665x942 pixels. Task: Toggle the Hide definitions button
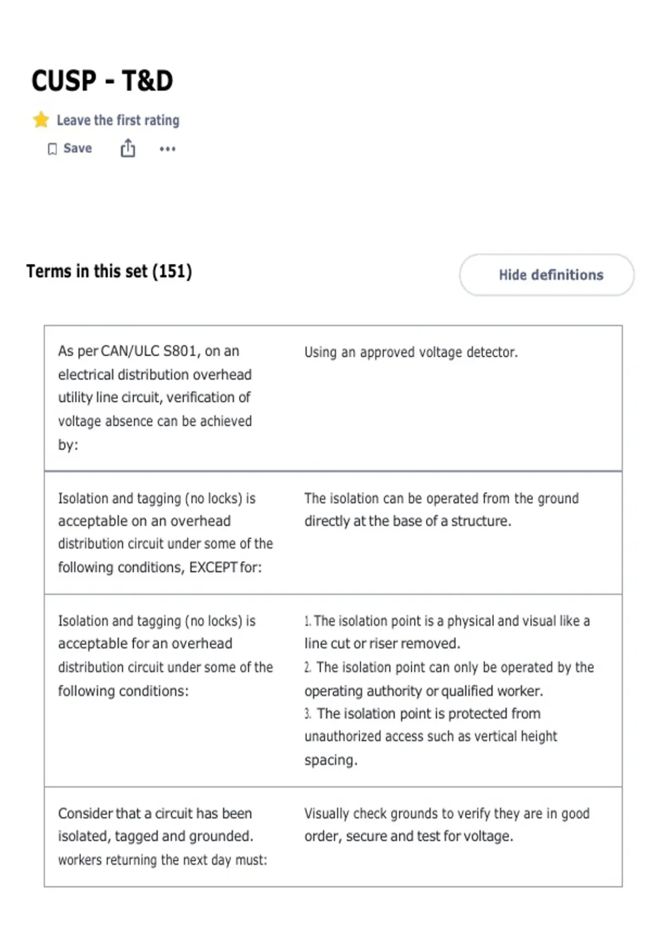(x=547, y=275)
